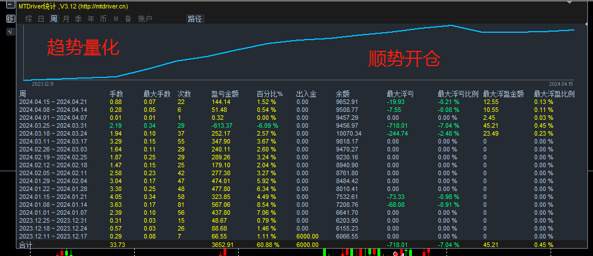Screen dimensions: 593x256
Task: Click the floating loss -244.74
Action: 397,133
